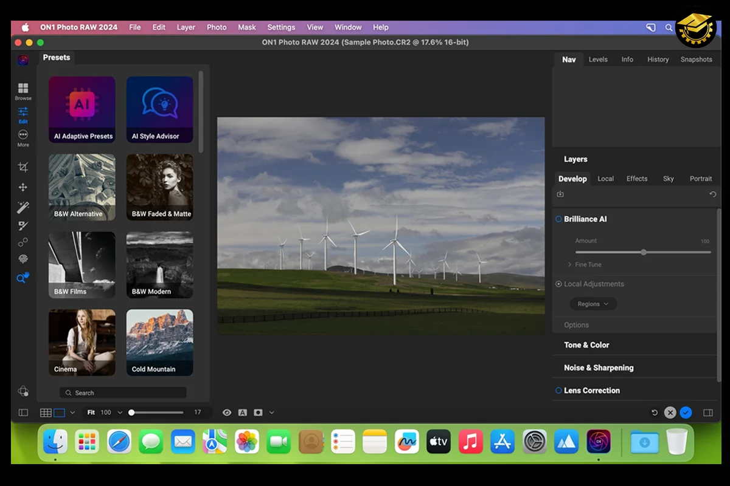The image size is (730, 486).
Task: Open the Browse module
Action: 23,91
